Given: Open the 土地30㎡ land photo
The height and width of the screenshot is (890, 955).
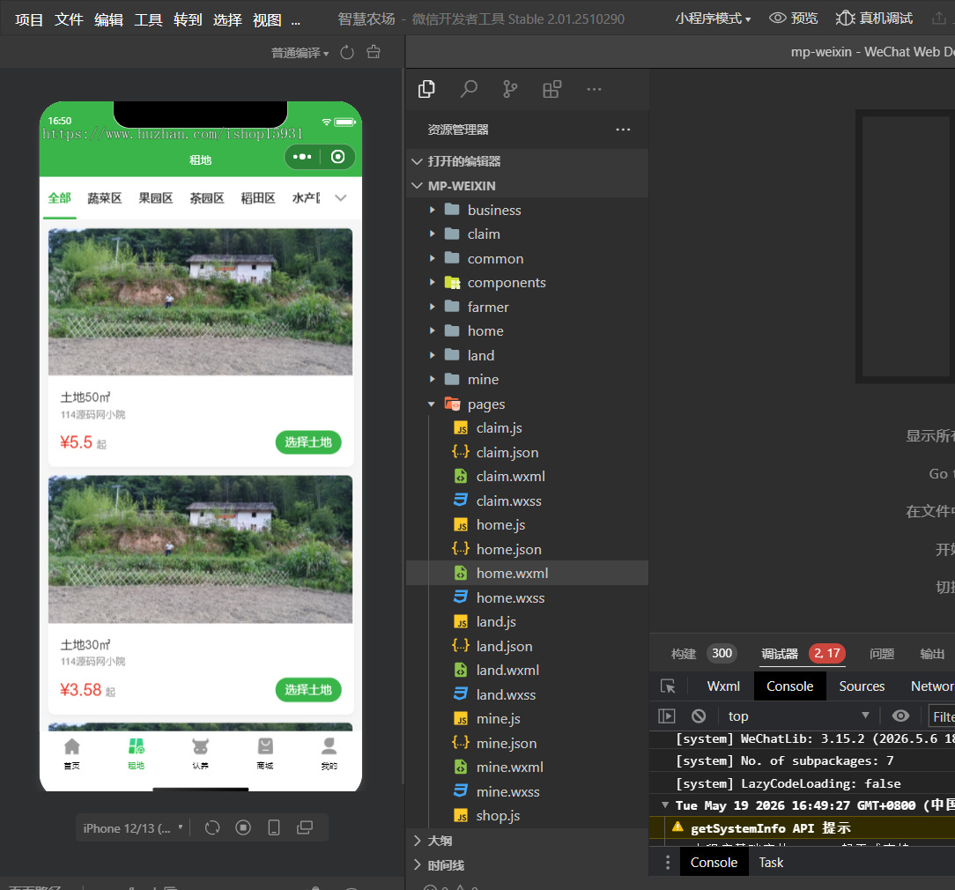Looking at the screenshot, I should tap(200, 549).
